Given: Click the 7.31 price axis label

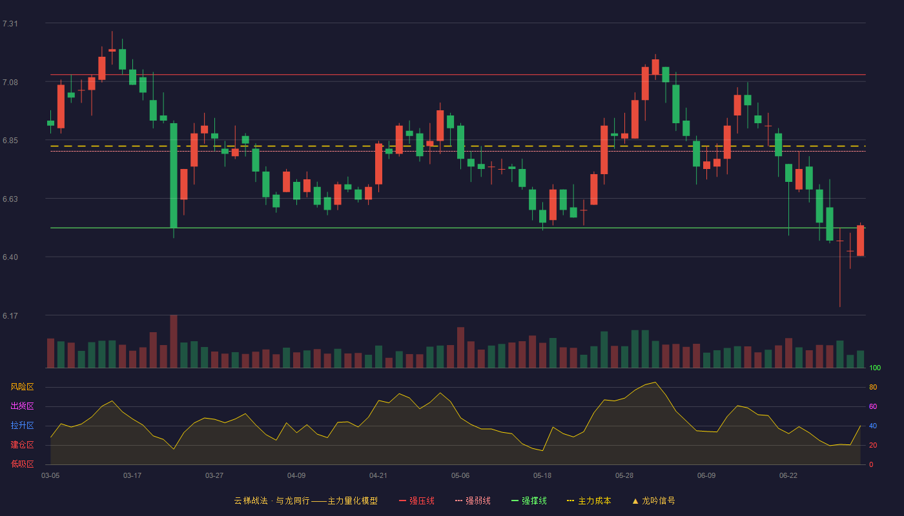Looking at the screenshot, I should (10, 24).
